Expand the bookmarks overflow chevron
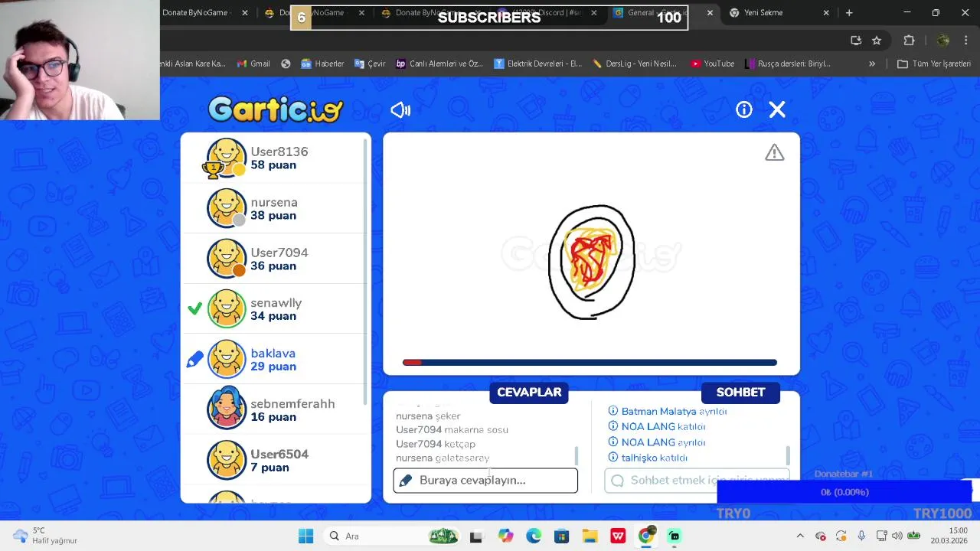The width and height of the screenshot is (980, 551). 871,64
